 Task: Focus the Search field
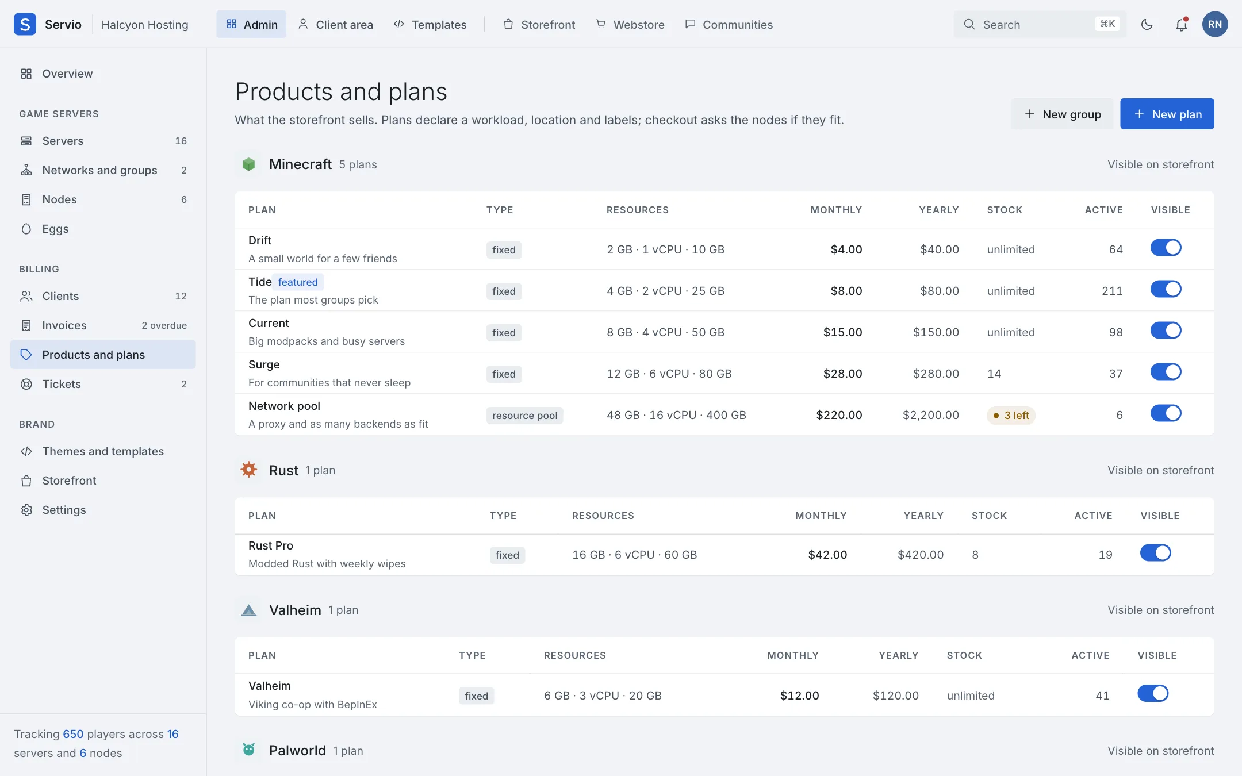pos(1040,24)
